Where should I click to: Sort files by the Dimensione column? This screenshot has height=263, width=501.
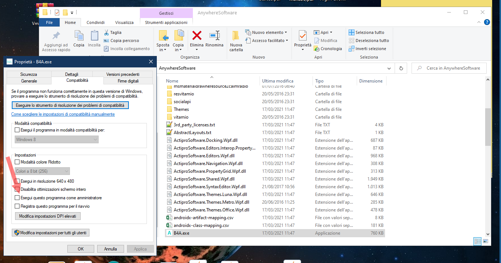(371, 81)
